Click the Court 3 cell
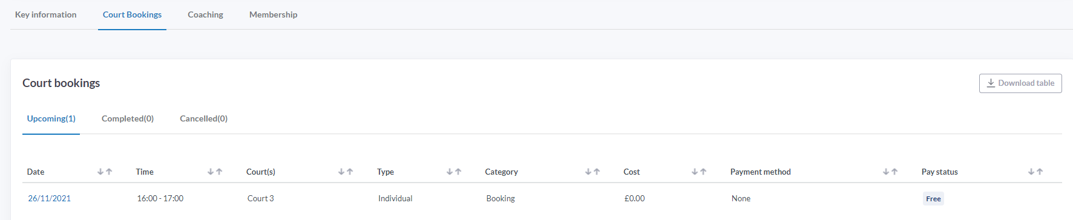This screenshot has width=1073, height=220. (260, 198)
